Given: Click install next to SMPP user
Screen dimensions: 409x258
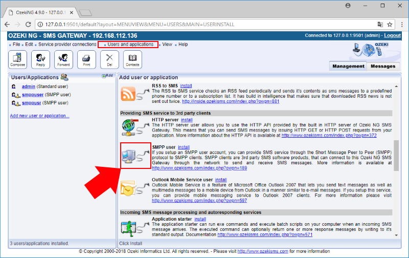Looking at the screenshot, I should pos(184,147).
